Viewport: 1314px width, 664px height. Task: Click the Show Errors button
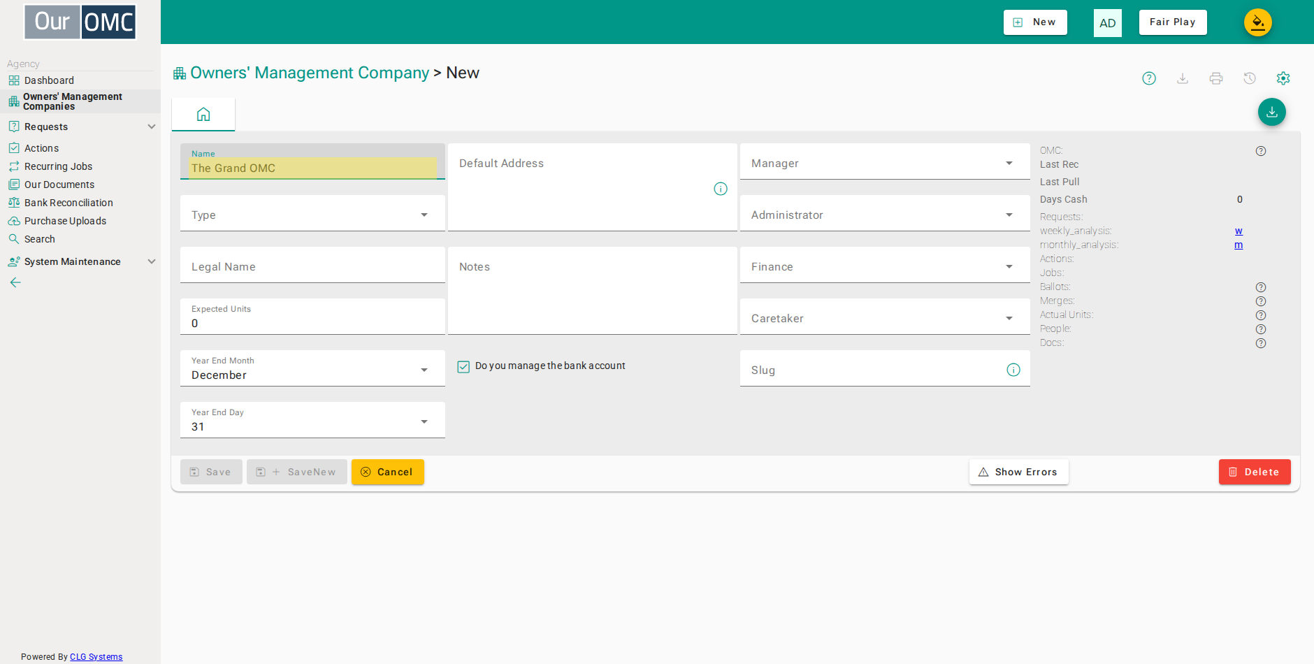tap(1019, 472)
